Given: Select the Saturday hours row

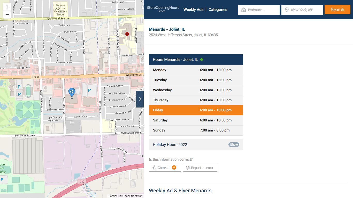Looking at the screenshot, I should [x=196, y=120].
